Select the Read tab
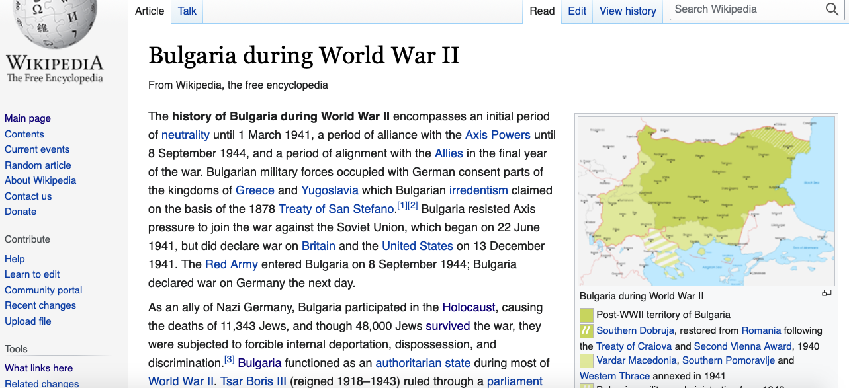This screenshot has width=849, height=388. pyautogui.click(x=542, y=11)
